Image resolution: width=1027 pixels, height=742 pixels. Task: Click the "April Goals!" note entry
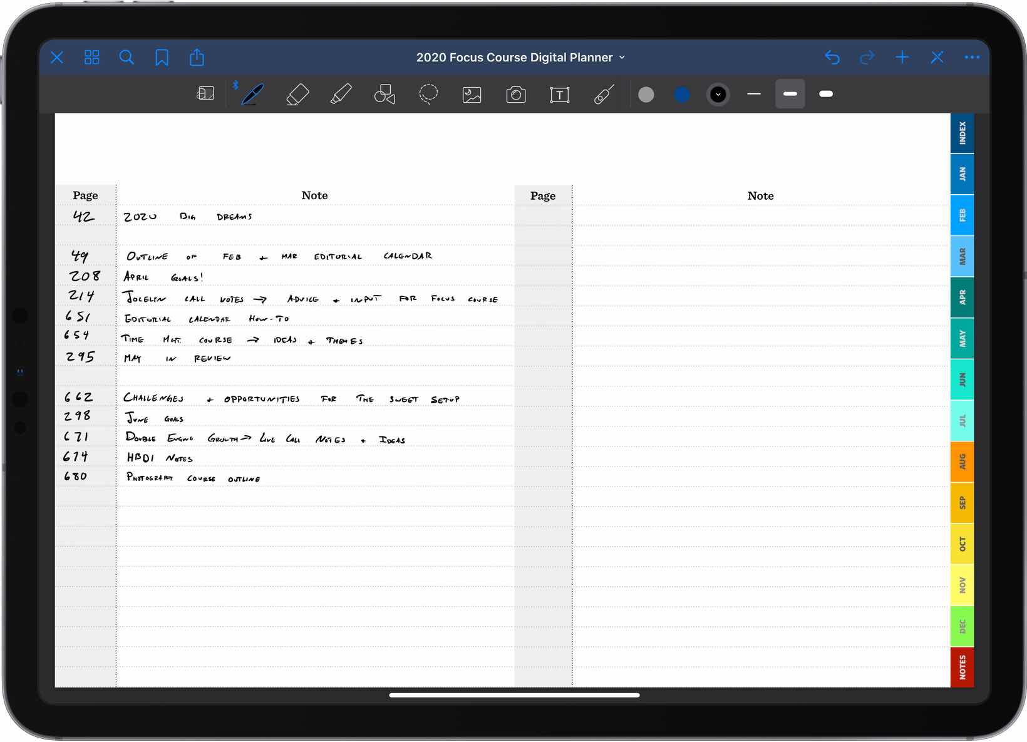point(163,277)
